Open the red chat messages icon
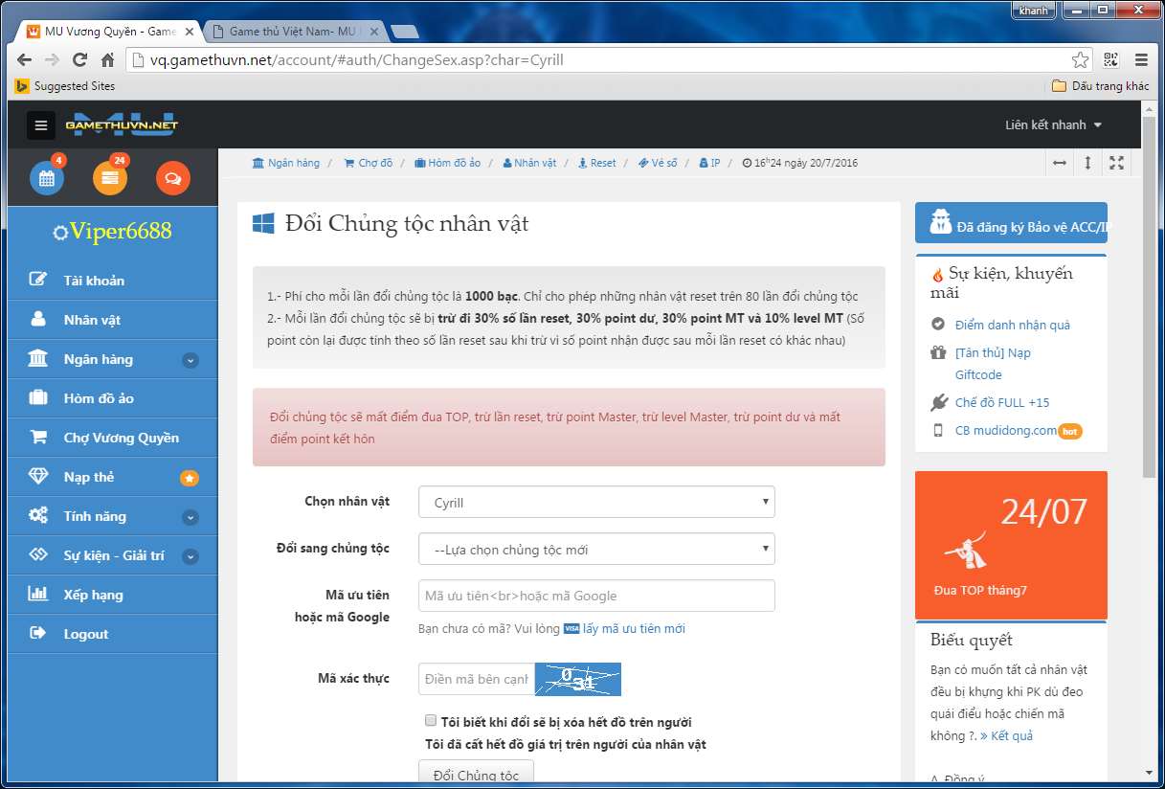 (173, 178)
